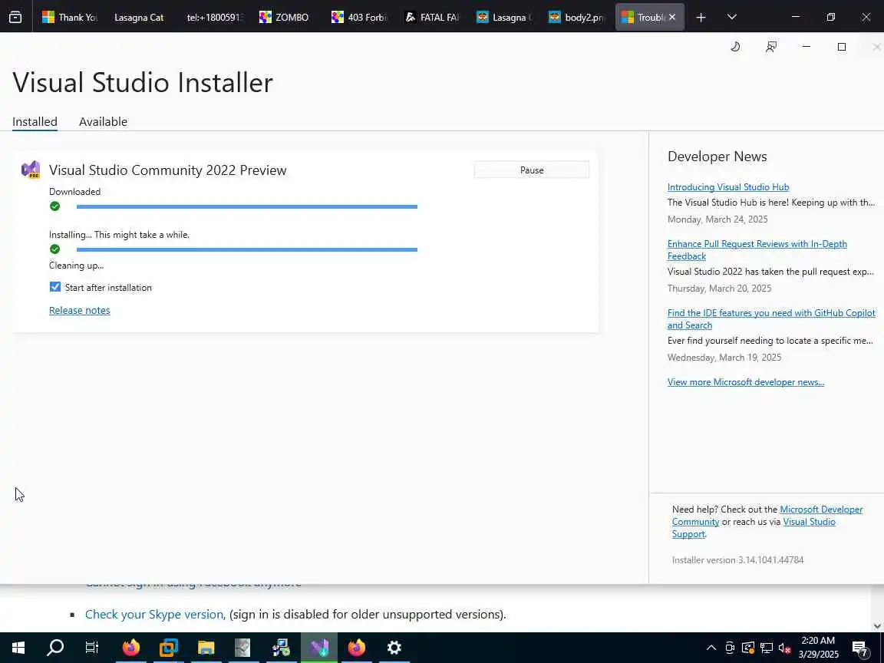The width and height of the screenshot is (884, 663).
Task: Switch to the Installed tab
Action: [x=35, y=122]
